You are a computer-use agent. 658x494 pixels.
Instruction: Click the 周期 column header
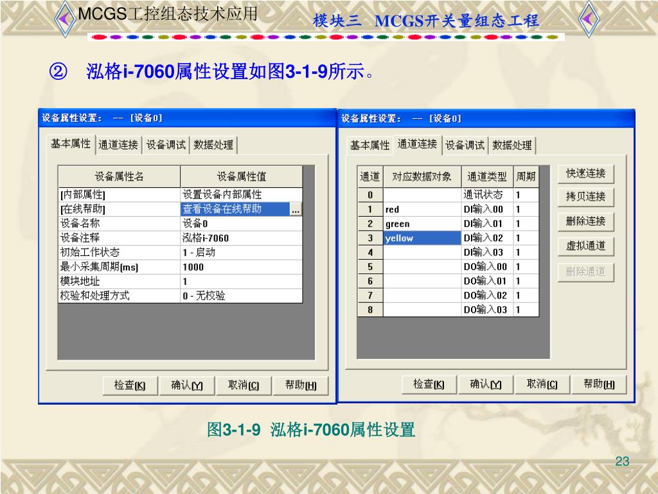click(x=526, y=176)
